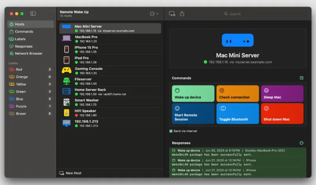Image resolution: width=316 pixels, height=185 pixels.
Task: Filter hosts by Yellow label
Action: pos(30,84)
